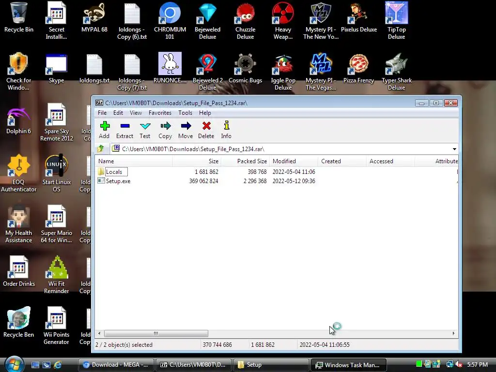Select the TipTop Deluxe desktop icon
This screenshot has height=372, width=496.
pos(396,21)
